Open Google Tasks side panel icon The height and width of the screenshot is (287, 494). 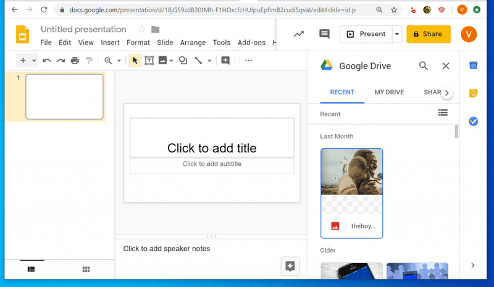tap(473, 121)
